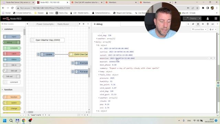Select the comment node in palette

(x=12, y=82)
